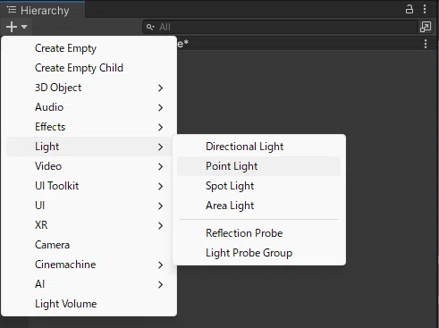Select the Light menu entry
Viewport: 439px width, 328px height.
tap(89, 147)
